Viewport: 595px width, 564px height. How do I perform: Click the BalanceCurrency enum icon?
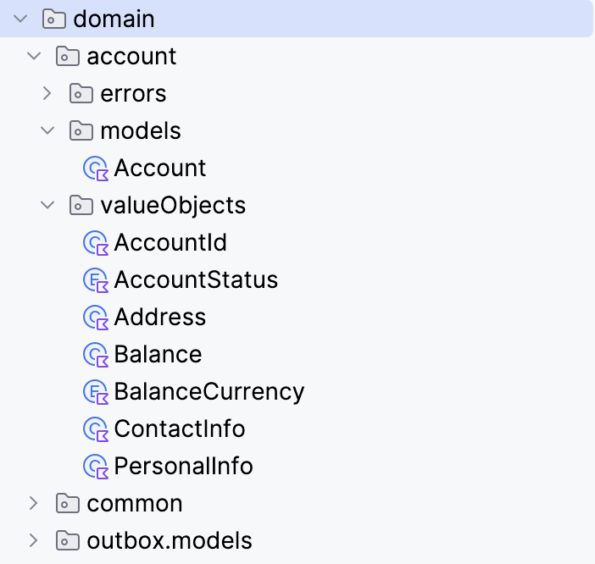point(95,391)
